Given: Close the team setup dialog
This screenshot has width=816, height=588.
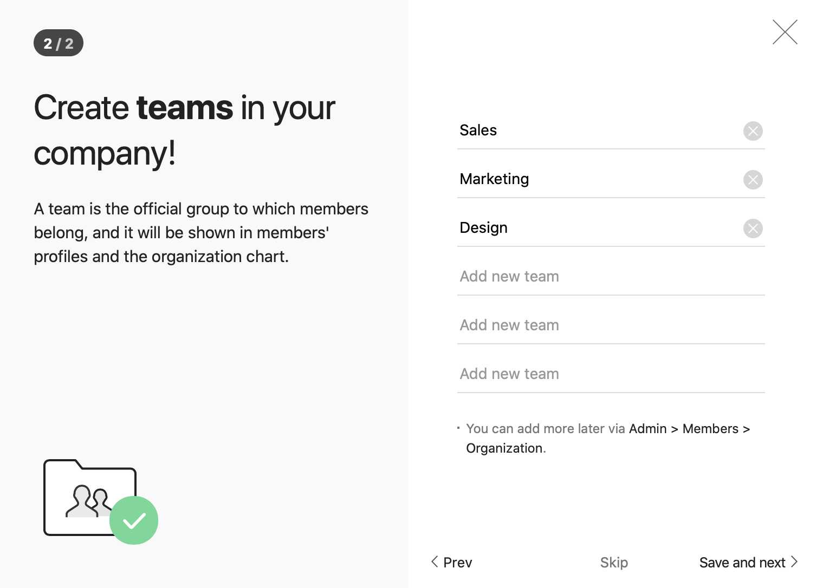Looking at the screenshot, I should pyautogui.click(x=785, y=32).
